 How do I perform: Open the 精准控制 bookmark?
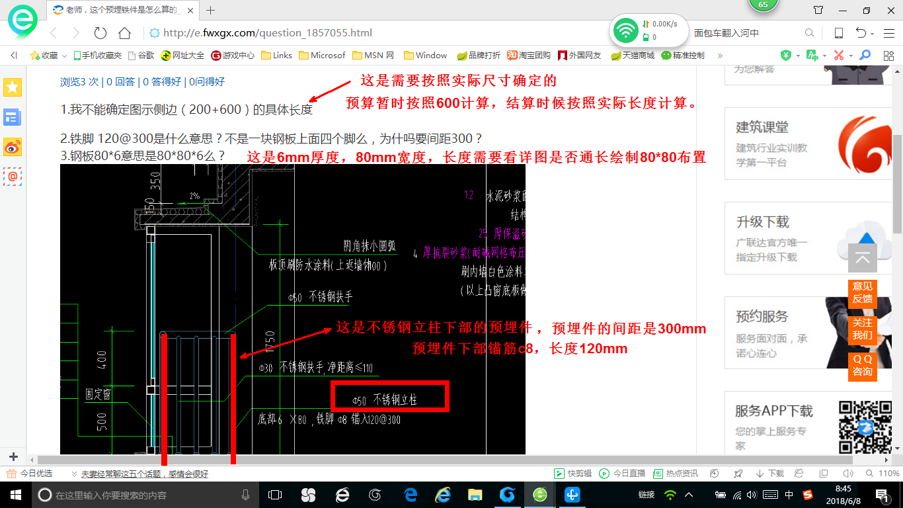pyautogui.click(x=683, y=56)
